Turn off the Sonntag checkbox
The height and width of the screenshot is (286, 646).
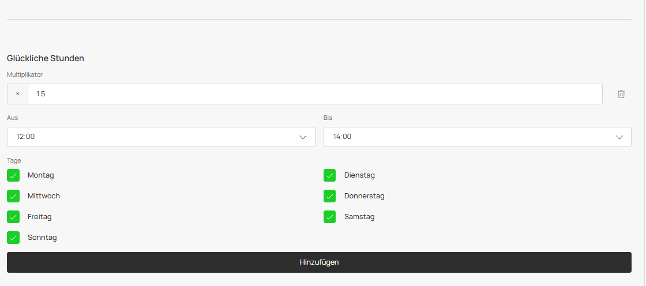pos(13,238)
